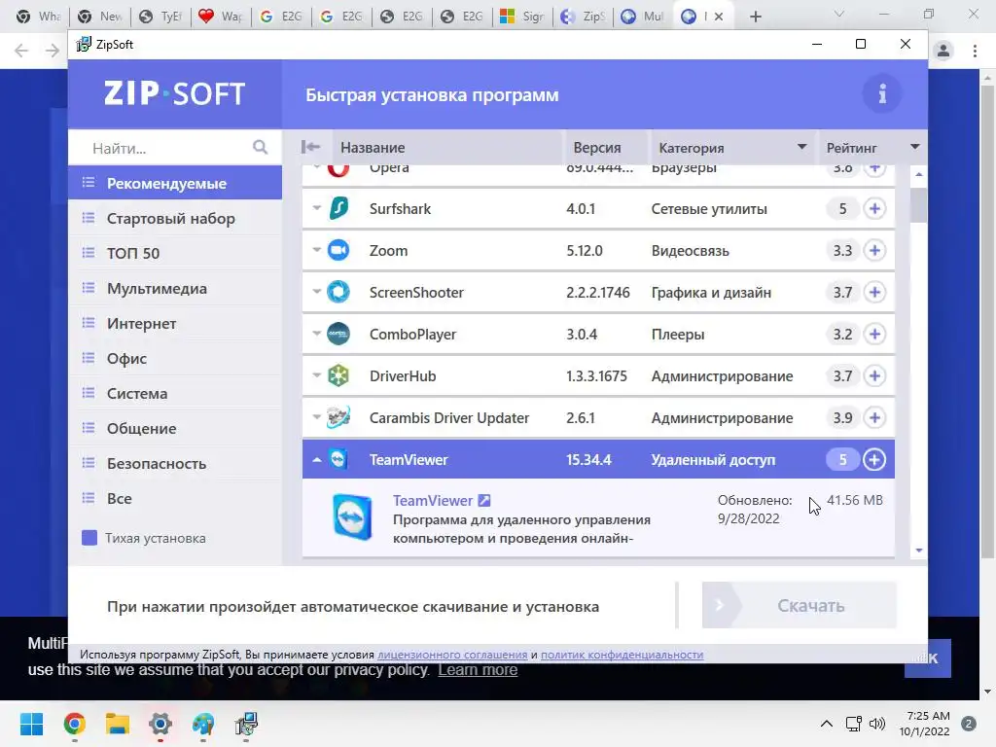The width and height of the screenshot is (996, 747).
Task: Open the Категория column dropdown
Action: click(801, 147)
